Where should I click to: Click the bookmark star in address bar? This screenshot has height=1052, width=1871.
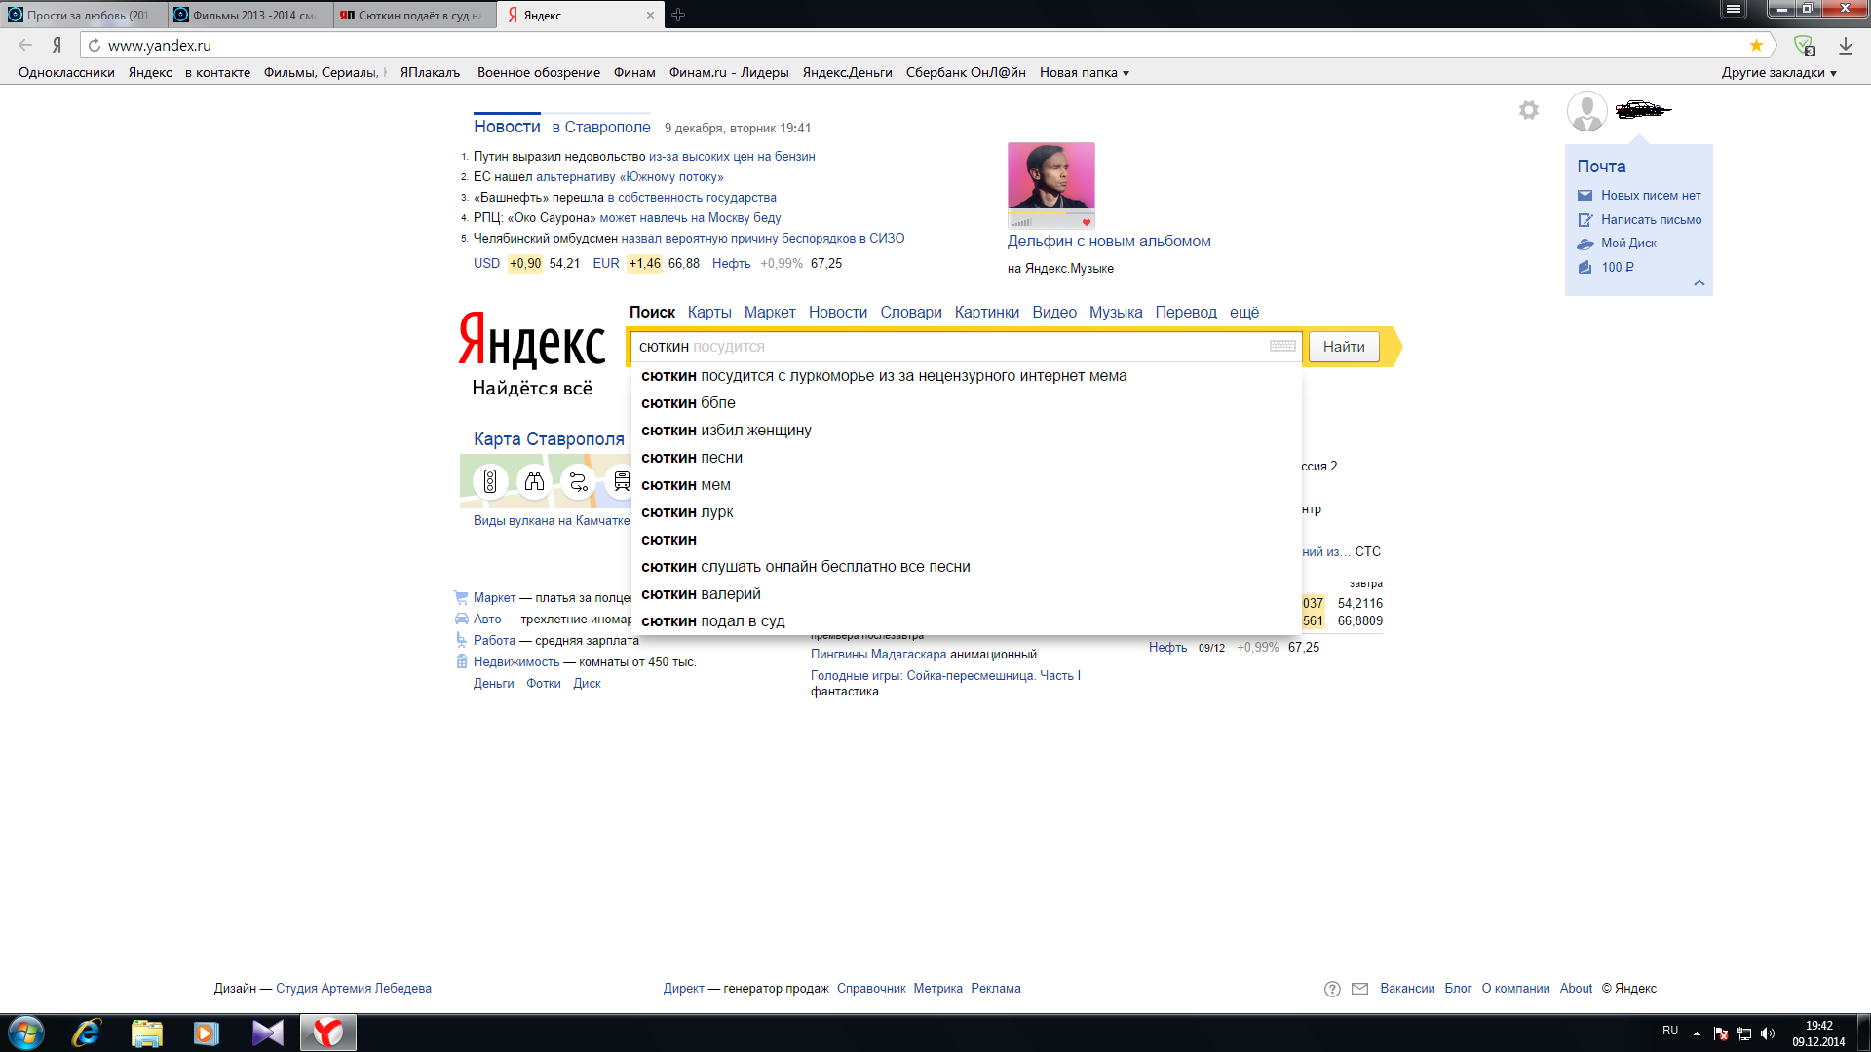tap(1756, 45)
